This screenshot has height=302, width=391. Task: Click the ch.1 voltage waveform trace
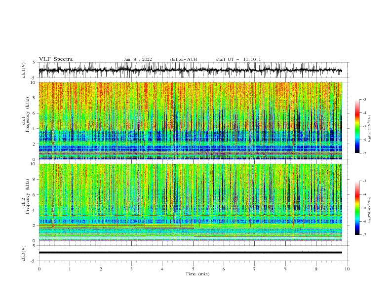click(190, 70)
